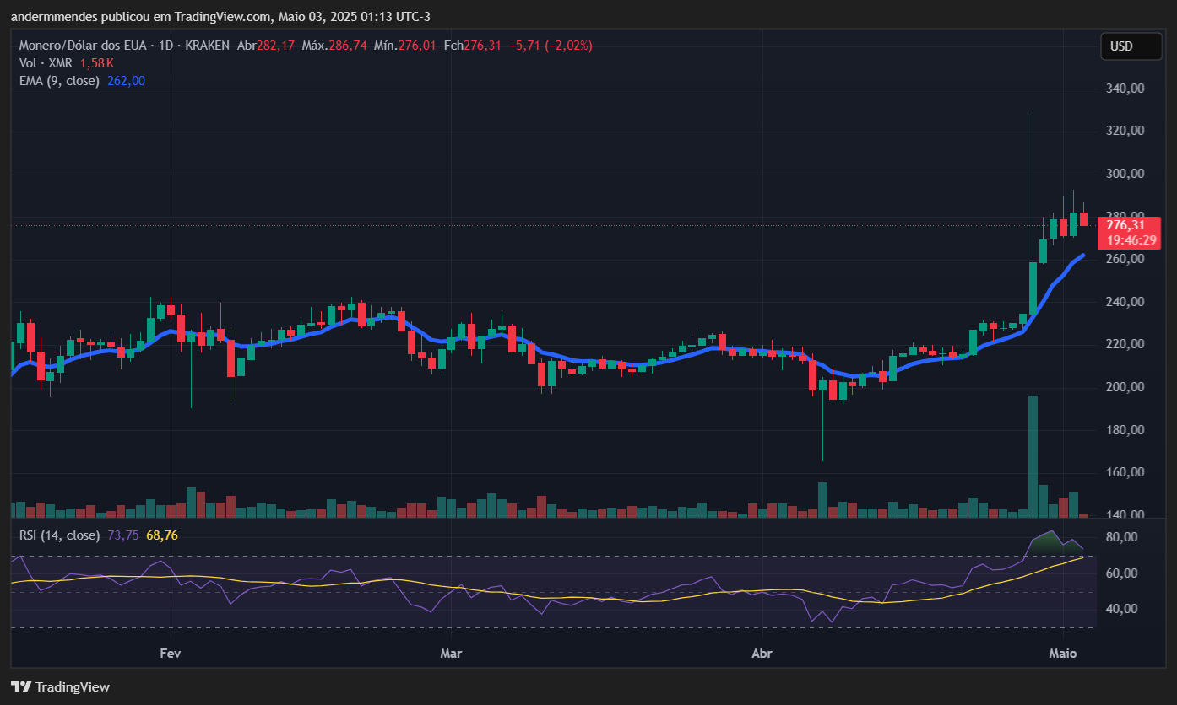Click the 200,00 price axis label

coord(1125,387)
